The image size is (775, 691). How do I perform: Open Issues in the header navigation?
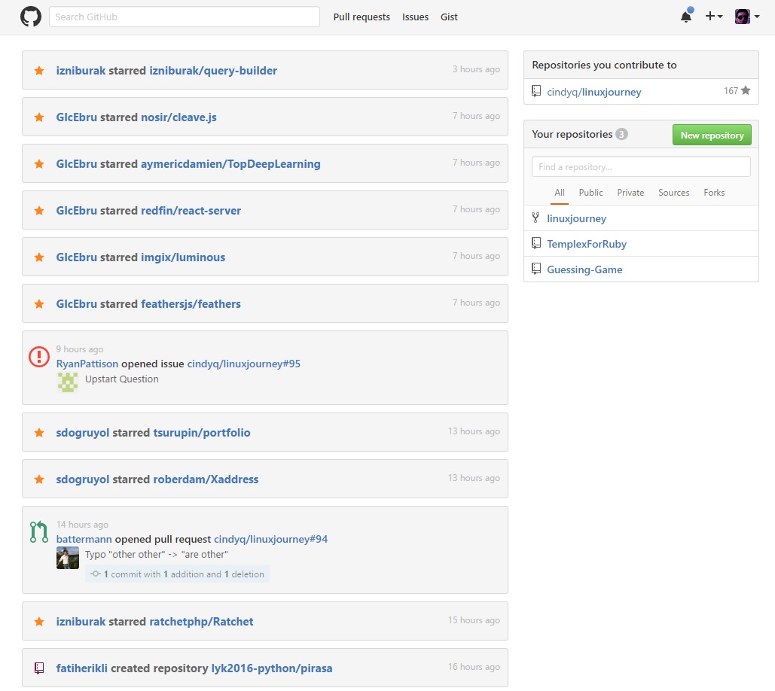415,17
